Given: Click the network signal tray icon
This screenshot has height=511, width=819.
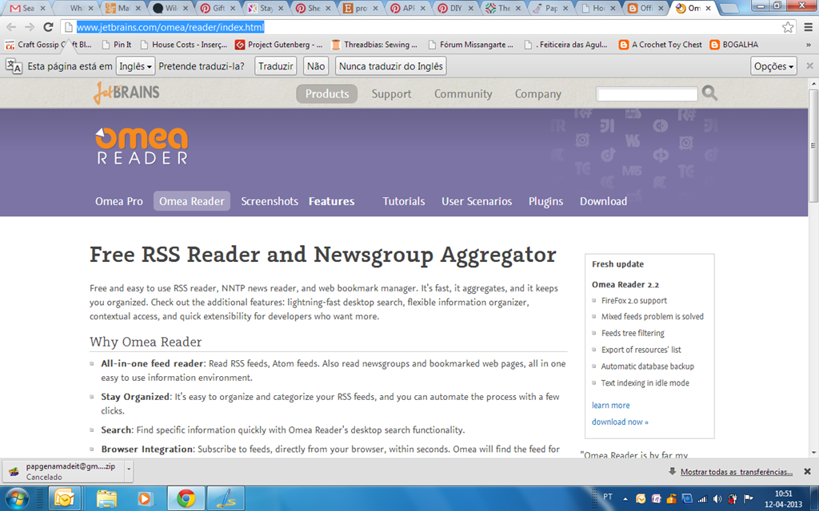Looking at the screenshot, I should 702,499.
